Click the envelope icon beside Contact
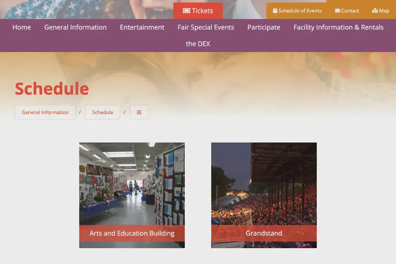Viewport: 396px width, 264px height. (x=337, y=11)
